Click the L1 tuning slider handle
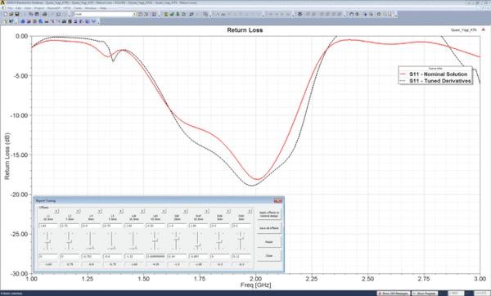Image resolution: width=491 pixels, height=296 pixels. point(48,242)
